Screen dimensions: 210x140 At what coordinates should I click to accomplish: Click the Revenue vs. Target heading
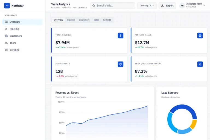point(67,93)
